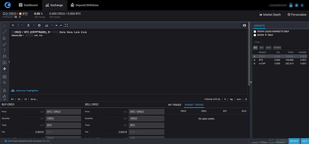The width and height of the screenshot is (309, 144).
Task: Enable Show starred only checkbox
Action: 255,35
